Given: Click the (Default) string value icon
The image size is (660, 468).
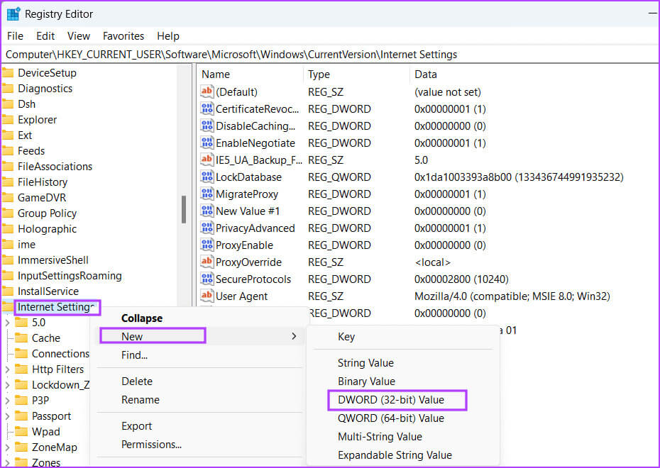Looking at the screenshot, I should pos(207,91).
